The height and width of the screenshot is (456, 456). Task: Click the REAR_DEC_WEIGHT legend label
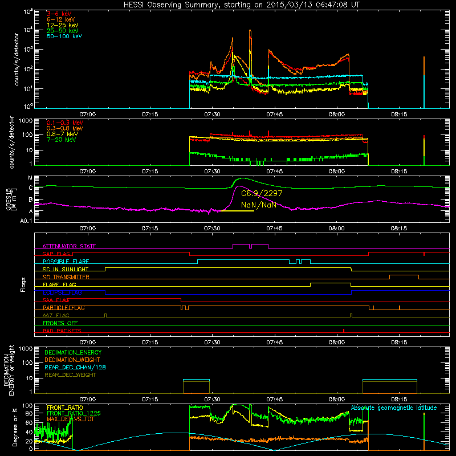click(70, 375)
